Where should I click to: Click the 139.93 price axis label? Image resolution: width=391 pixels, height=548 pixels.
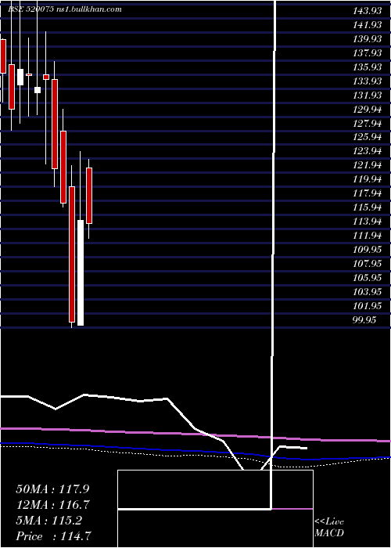368,39
